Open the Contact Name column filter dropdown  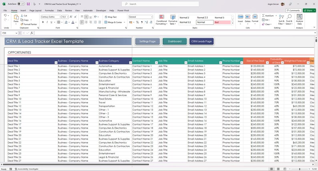[x=156, y=63]
